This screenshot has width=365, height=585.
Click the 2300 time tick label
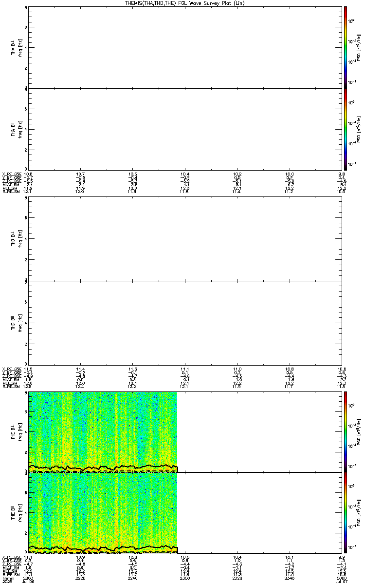click(x=184, y=578)
